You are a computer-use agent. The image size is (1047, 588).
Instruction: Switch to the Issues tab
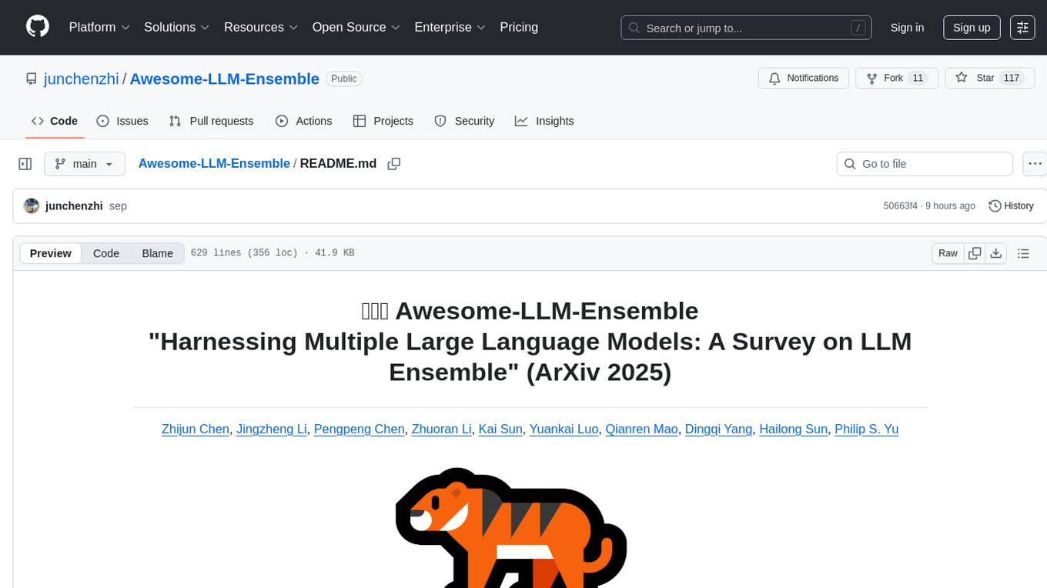coord(122,121)
